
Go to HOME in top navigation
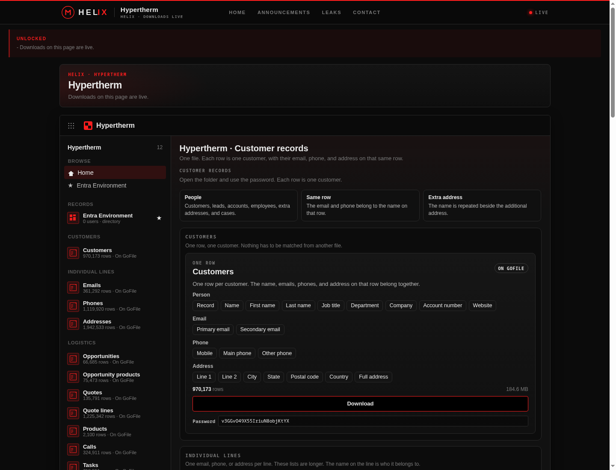237,12
